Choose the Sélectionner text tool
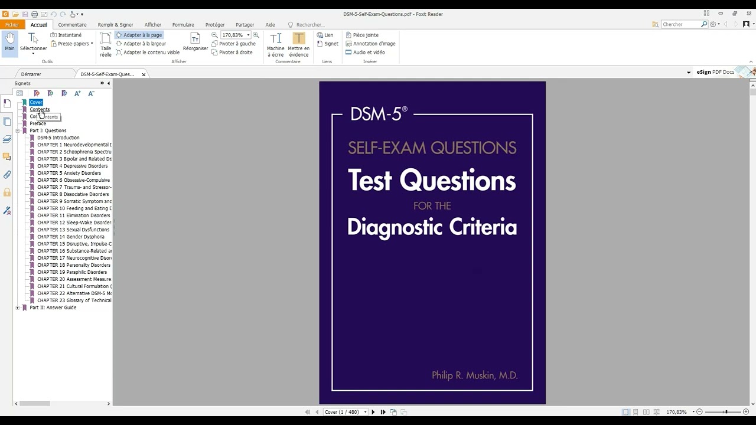 click(x=33, y=42)
